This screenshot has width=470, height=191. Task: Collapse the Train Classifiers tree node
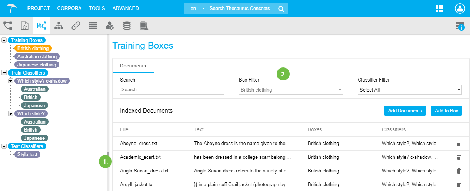tap(4, 73)
